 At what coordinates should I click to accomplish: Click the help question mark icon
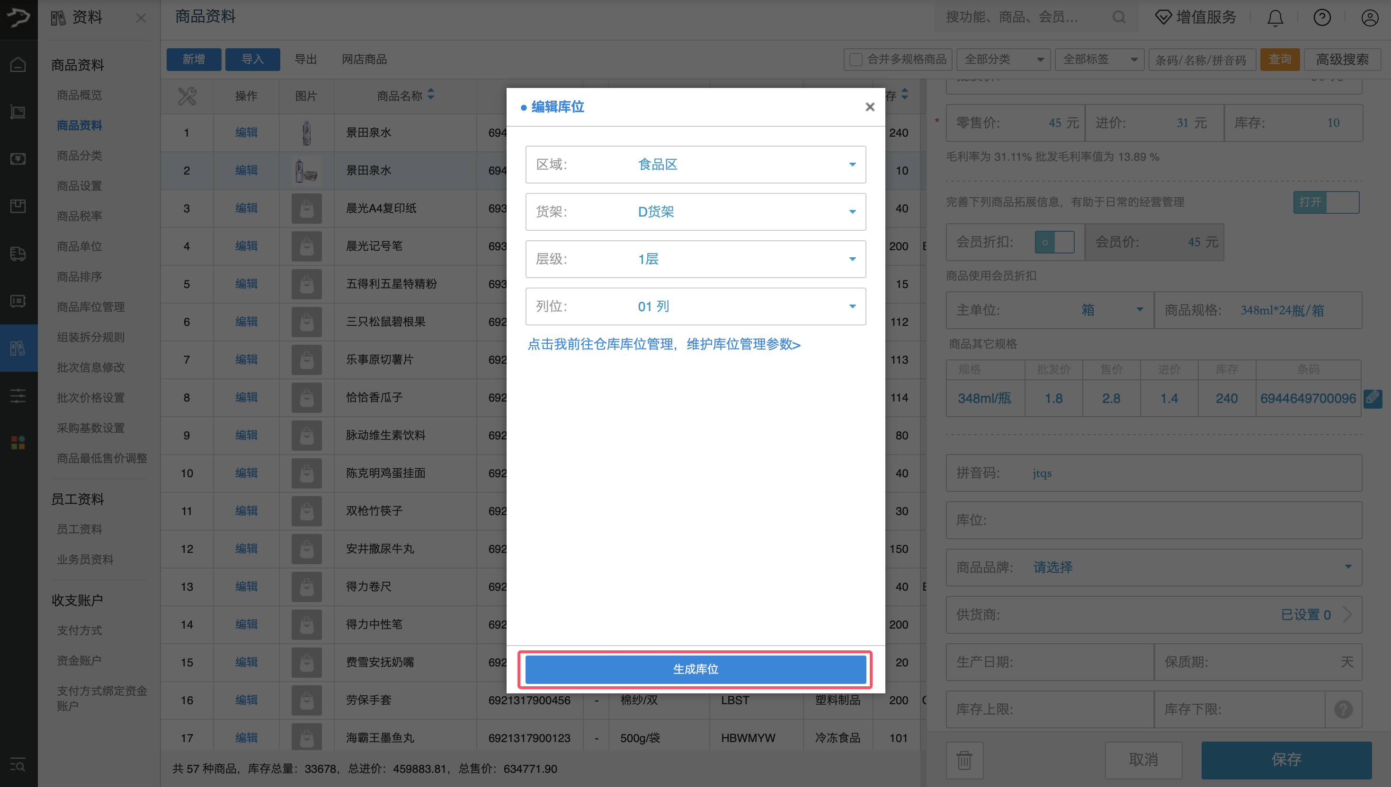point(1322,17)
